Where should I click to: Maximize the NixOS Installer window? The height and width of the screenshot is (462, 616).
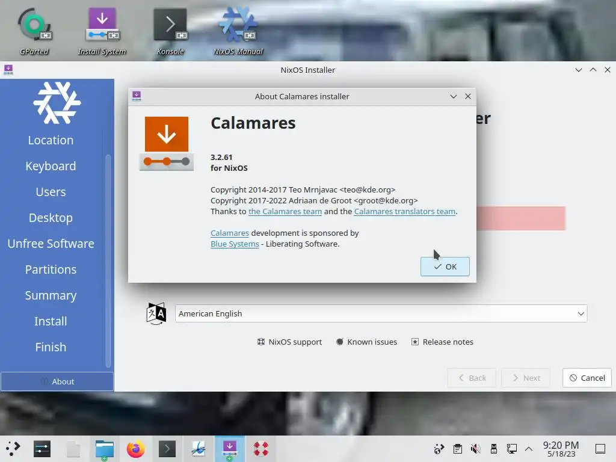tap(593, 70)
